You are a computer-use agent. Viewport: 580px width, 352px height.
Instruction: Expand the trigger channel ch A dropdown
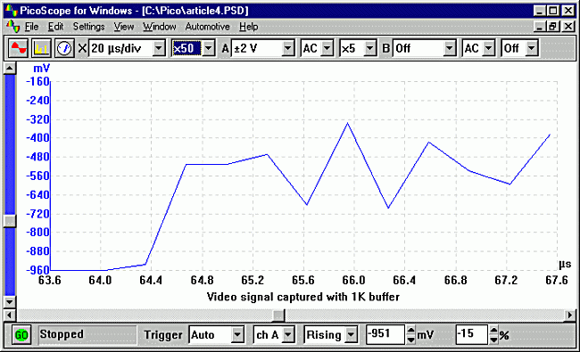[x=288, y=335]
